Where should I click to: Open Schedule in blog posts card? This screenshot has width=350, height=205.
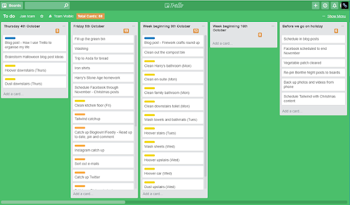coord(313,39)
